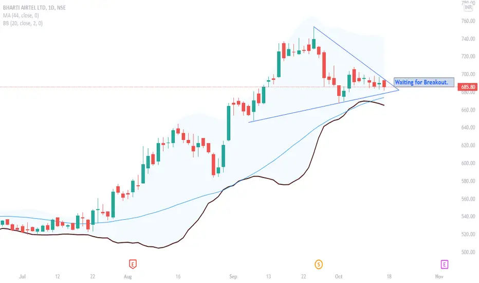The width and height of the screenshot is (479, 283).
Task: Click the last red candle at triangle apex
Action: (384, 83)
